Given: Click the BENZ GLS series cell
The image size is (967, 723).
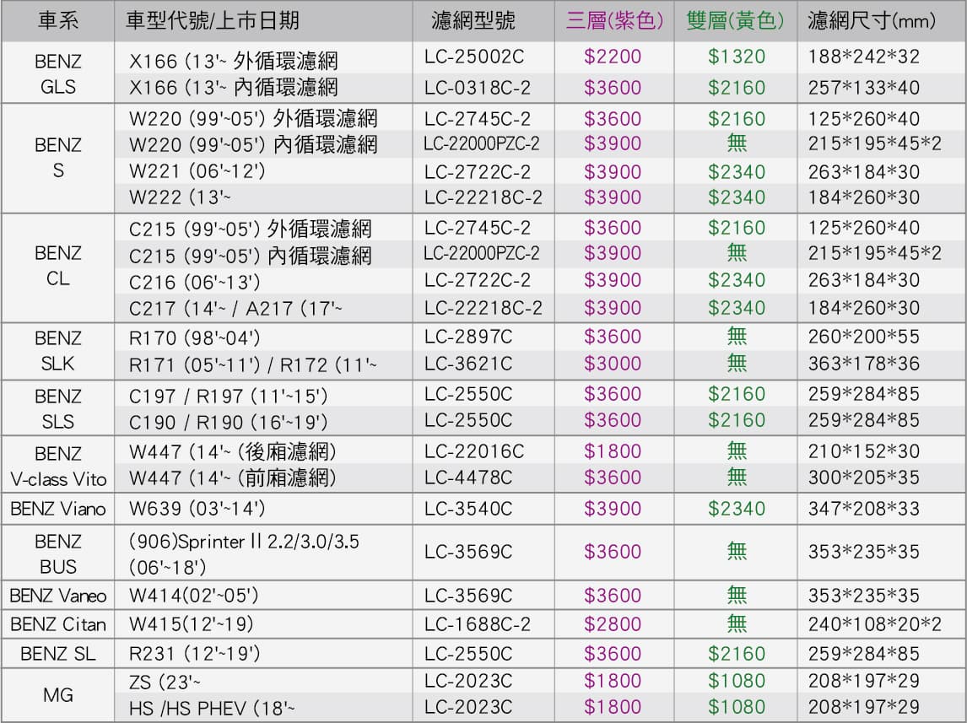Looking at the screenshot, I should (58, 73).
